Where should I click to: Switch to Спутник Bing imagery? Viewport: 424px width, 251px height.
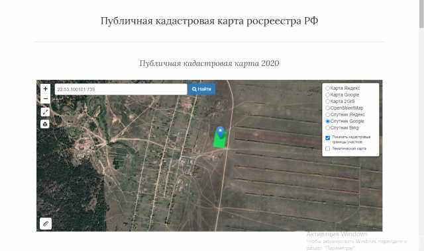tap(327, 127)
